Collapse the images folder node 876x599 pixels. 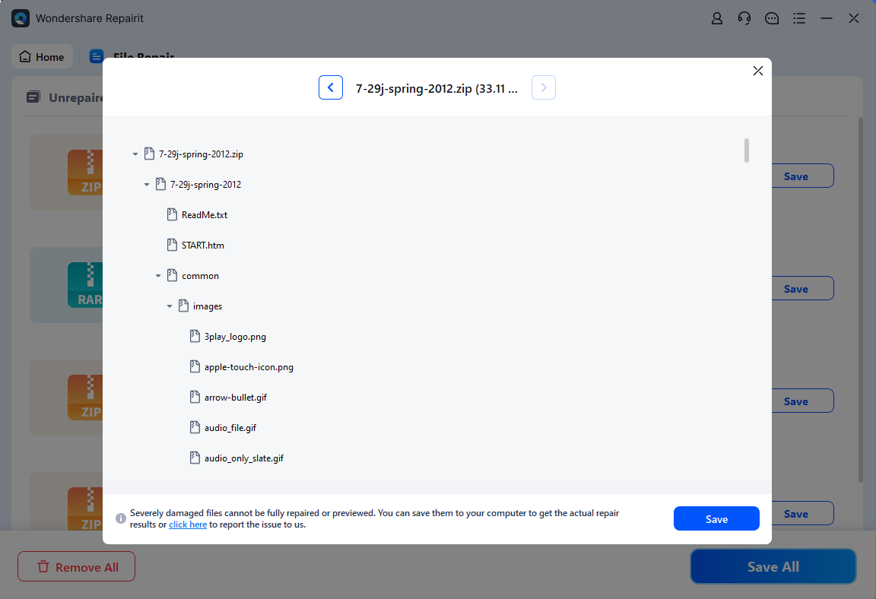(170, 306)
